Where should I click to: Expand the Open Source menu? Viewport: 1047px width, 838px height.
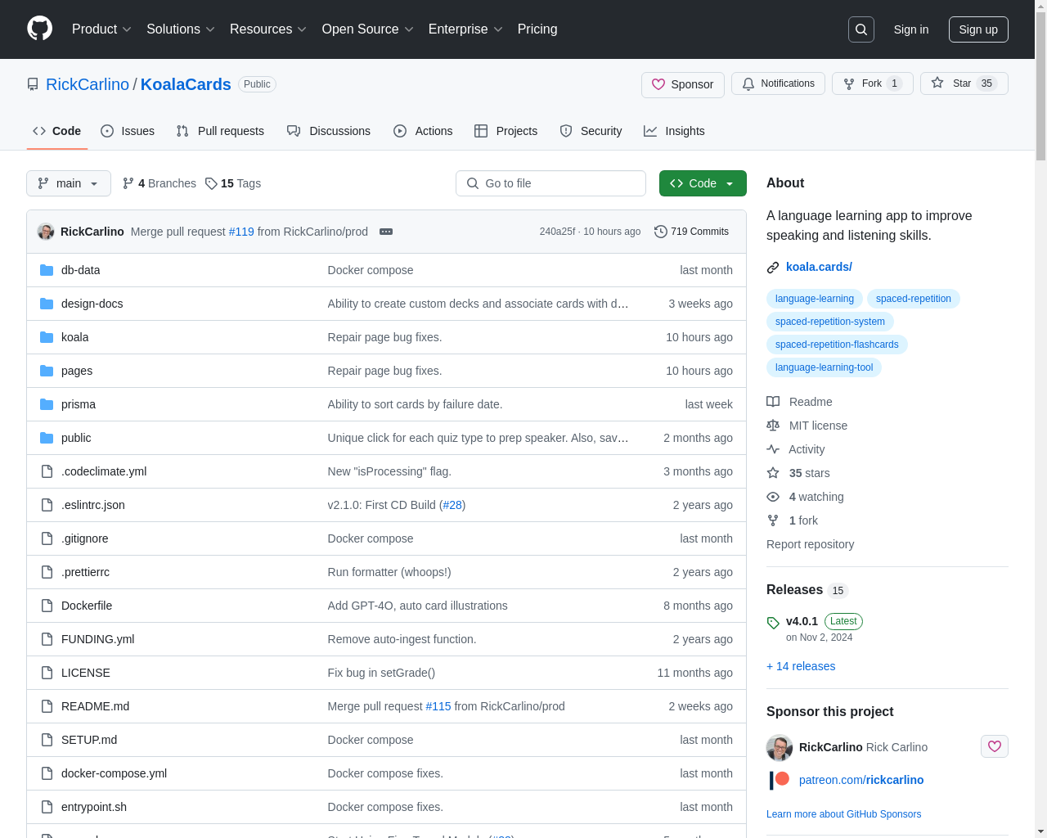pos(368,29)
